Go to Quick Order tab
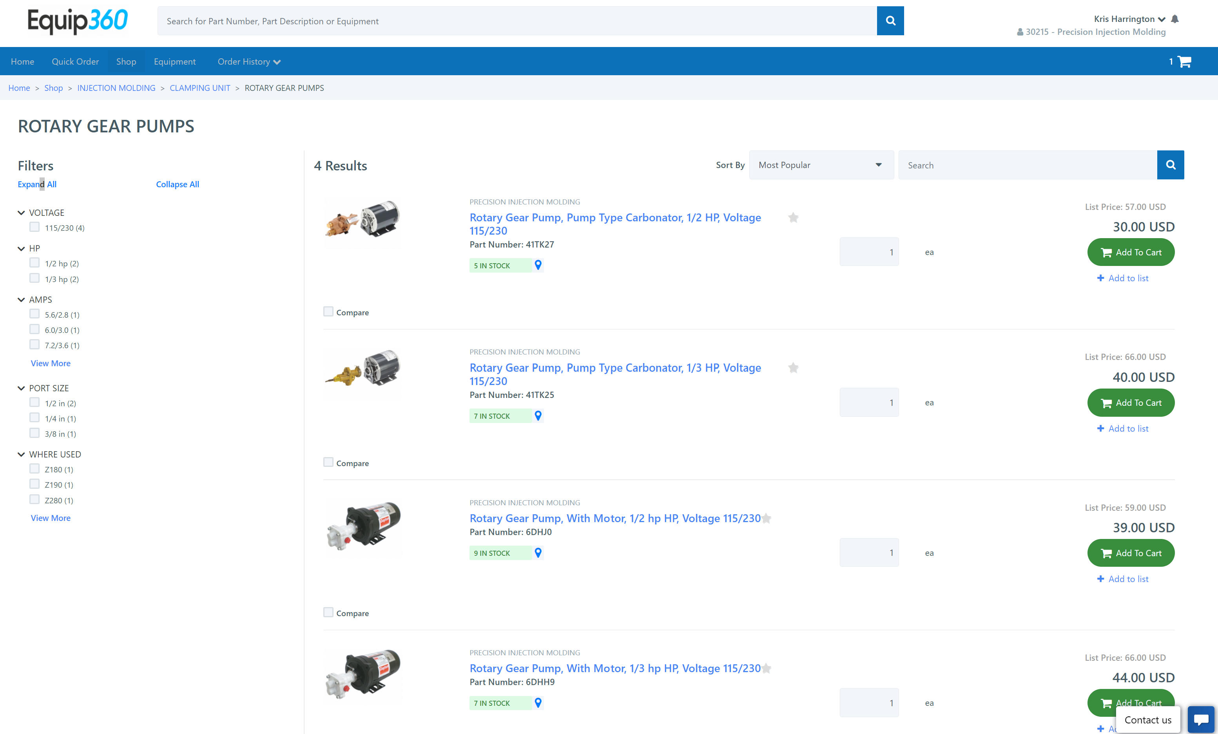Screen dimensions: 1218x734 (x=75, y=62)
